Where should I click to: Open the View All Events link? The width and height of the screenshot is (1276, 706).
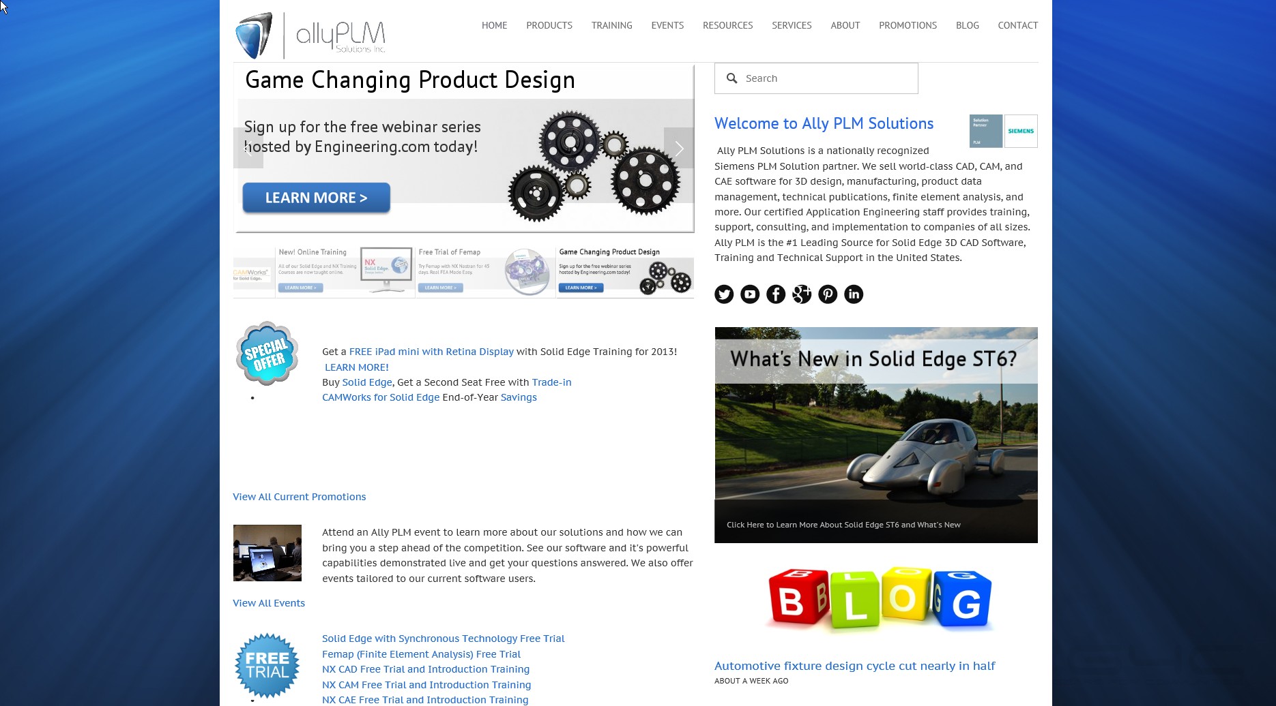click(269, 603)
